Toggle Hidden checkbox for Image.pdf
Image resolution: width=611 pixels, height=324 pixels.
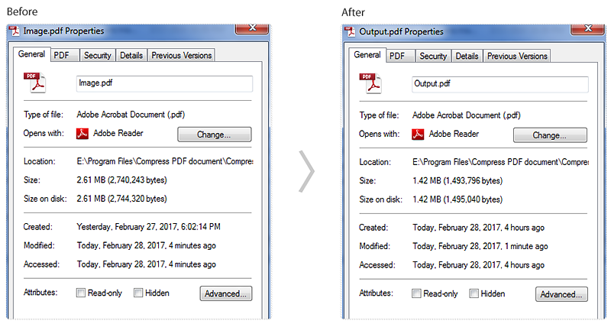(x=138, y=293)
